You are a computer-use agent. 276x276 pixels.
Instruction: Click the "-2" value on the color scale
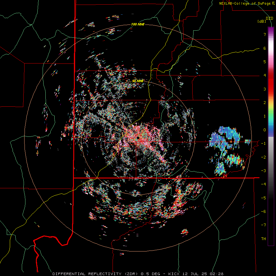coord(263,157)
